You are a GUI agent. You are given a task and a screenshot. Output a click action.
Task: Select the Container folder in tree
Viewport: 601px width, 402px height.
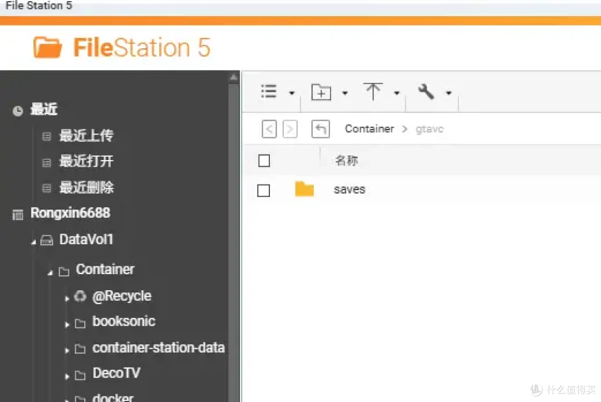[105, 269]
